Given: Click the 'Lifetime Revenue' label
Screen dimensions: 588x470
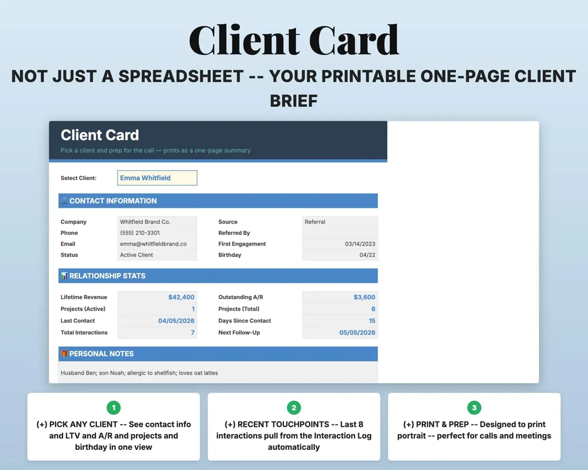Looking at the screenshot, I should [x=84, y=297].
